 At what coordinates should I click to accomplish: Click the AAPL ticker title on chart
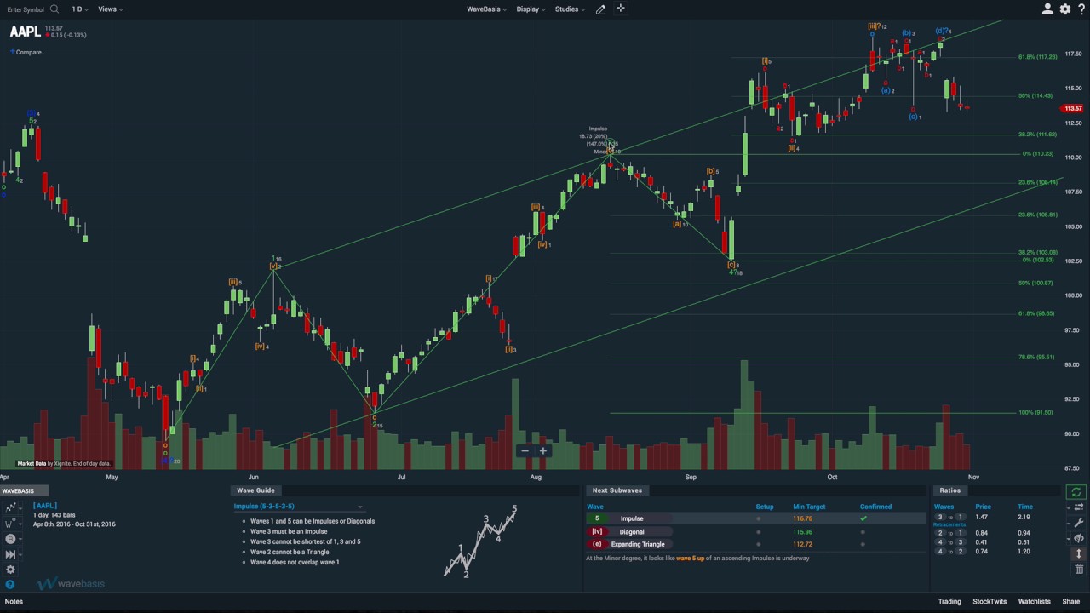25,32
